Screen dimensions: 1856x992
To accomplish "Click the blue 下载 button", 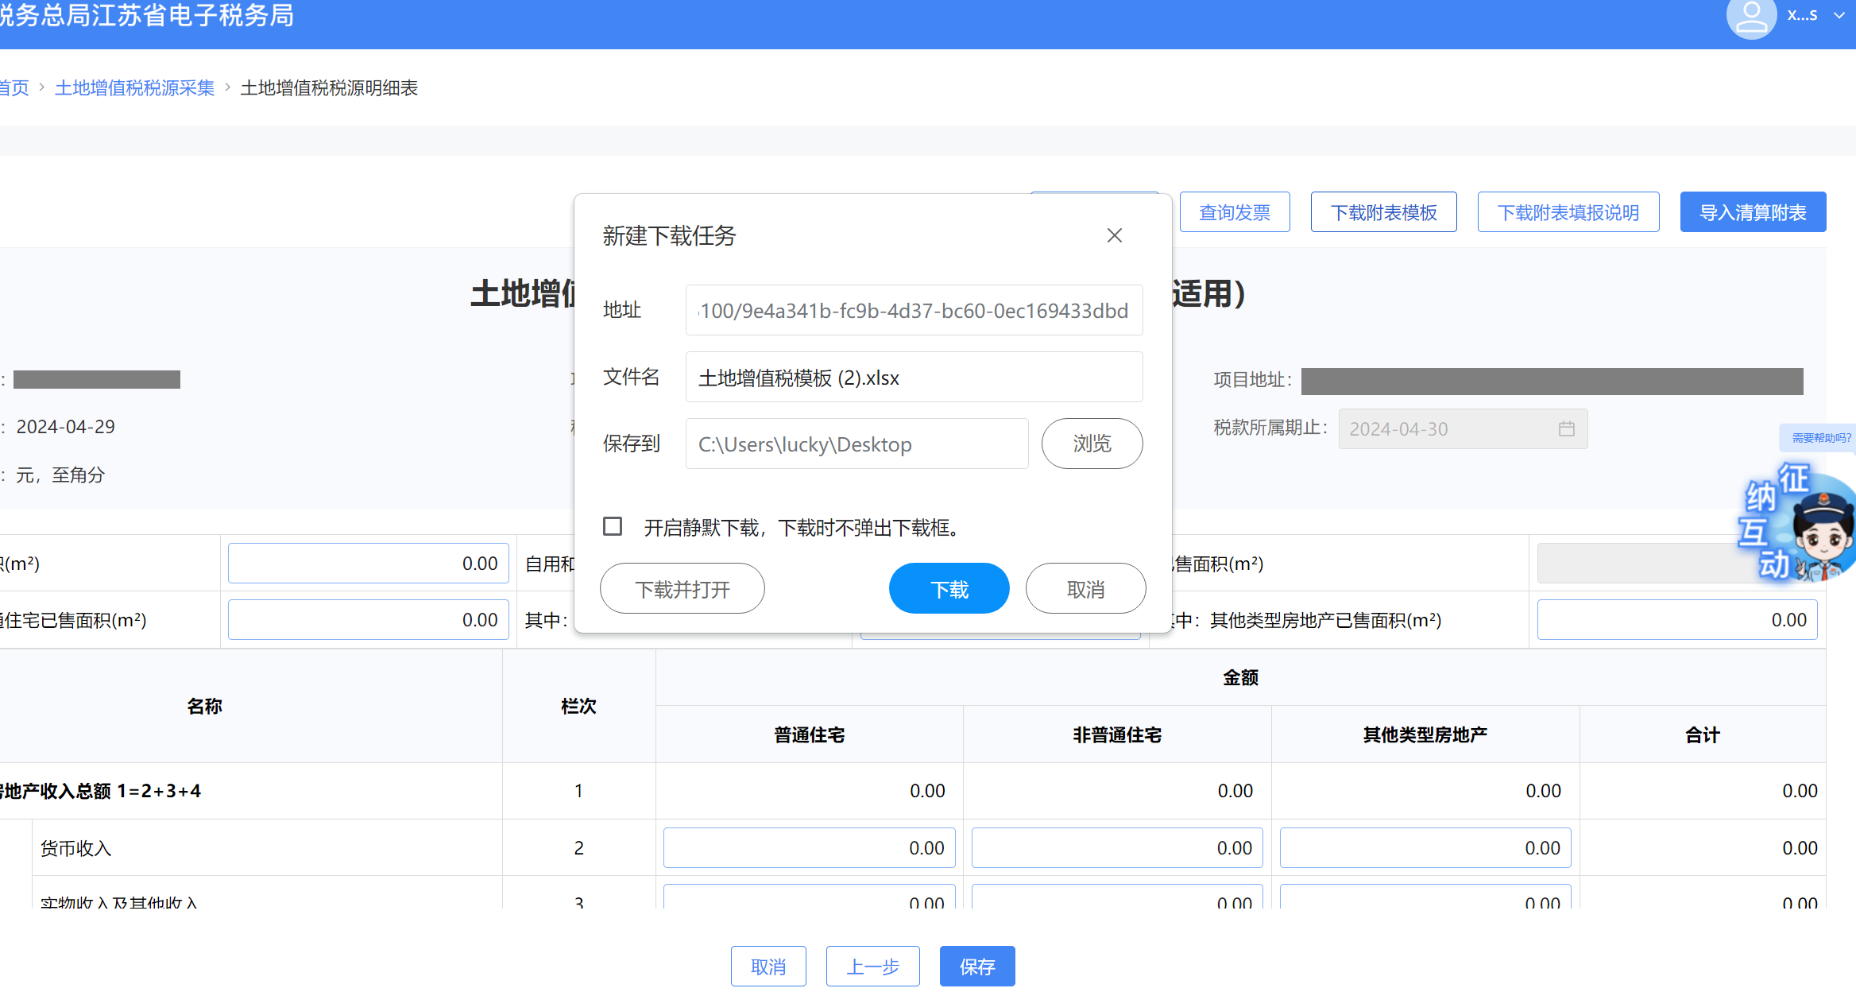I will [x=949, y=589].
